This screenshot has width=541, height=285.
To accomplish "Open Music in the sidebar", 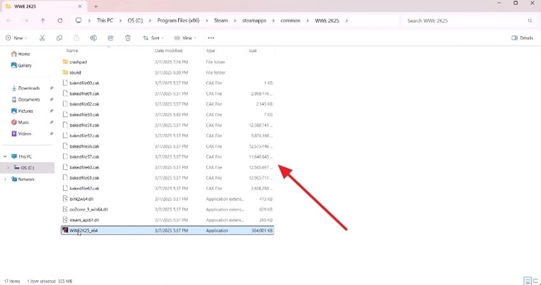I will [x=20, y=122].
